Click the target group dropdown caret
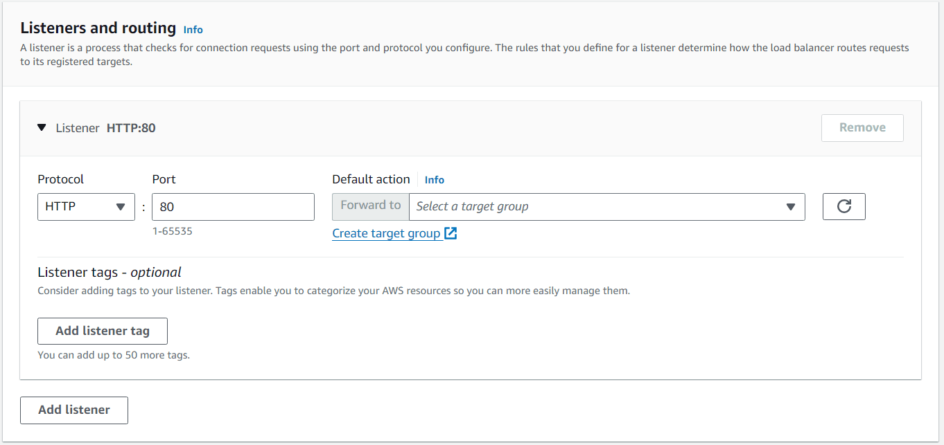Image resolution: width=944 pixels, height=445 pixels. coord(791,206)
